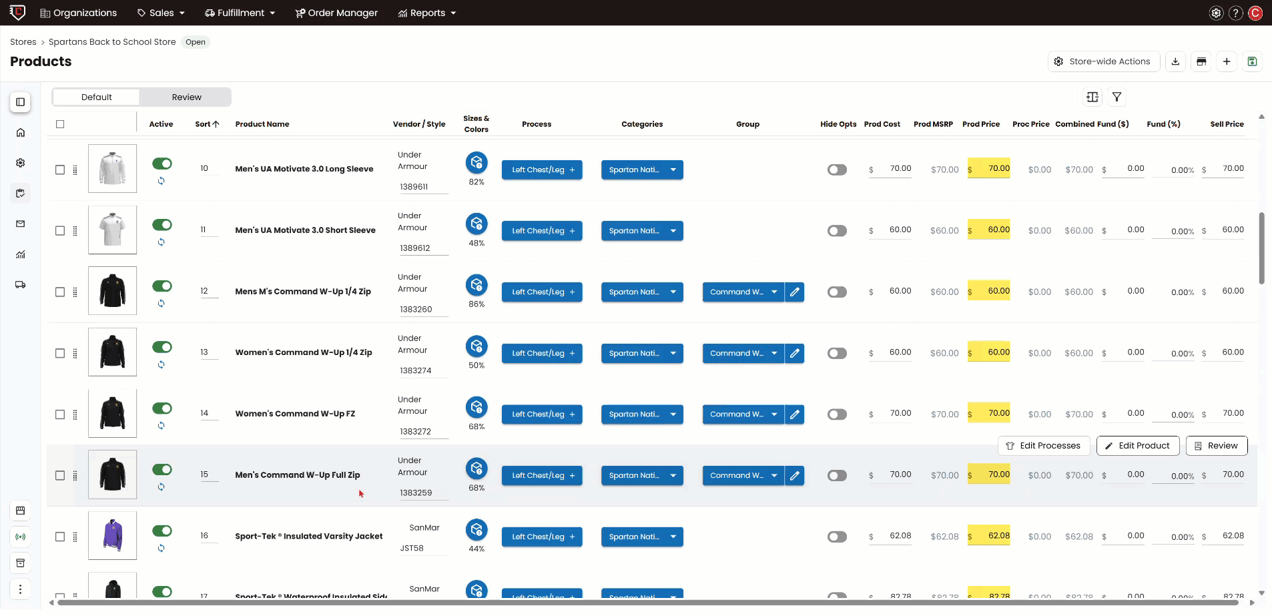Viewport: 1272px width, 614px height.
Task: Open Order Manager in top navigation
Action: tap(336, 13)
